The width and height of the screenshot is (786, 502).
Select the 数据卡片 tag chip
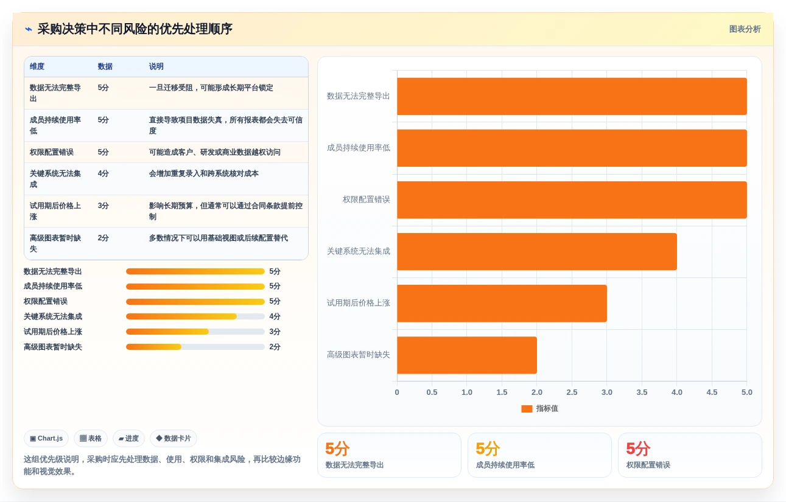(x=174, y=438)
